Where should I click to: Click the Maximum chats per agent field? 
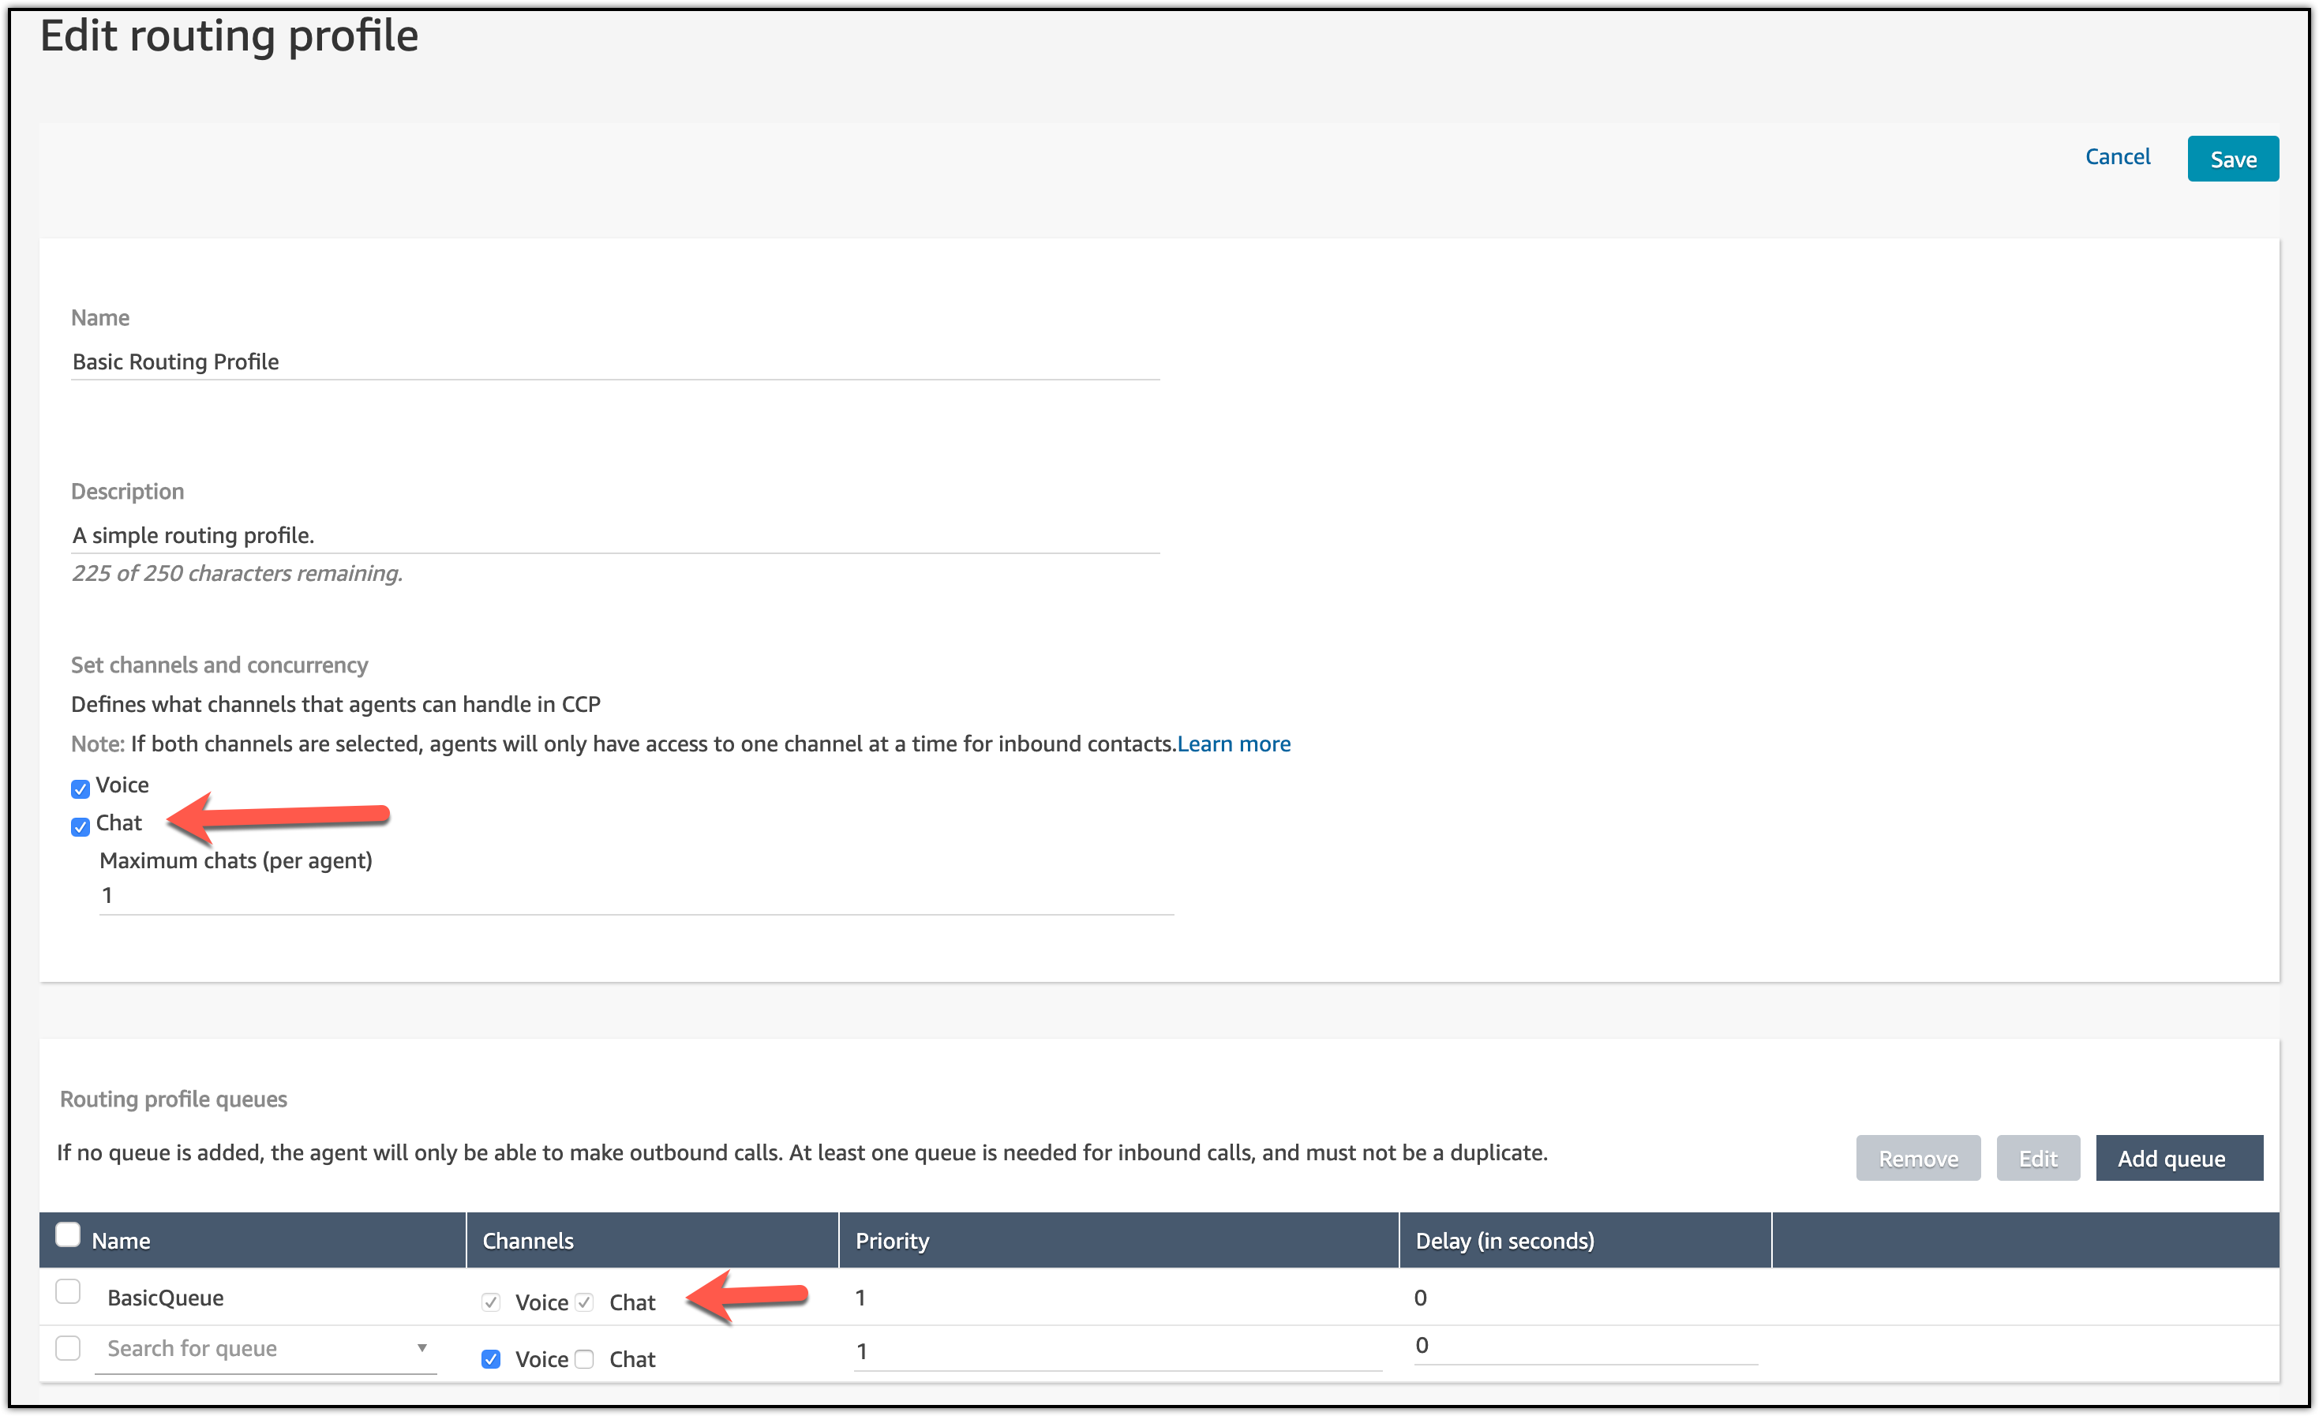coord(635,895)
